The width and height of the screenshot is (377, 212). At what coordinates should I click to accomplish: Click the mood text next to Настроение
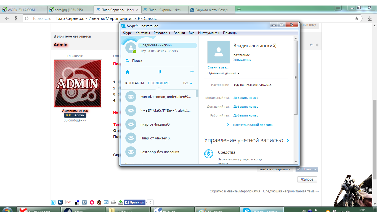coord(253,85)
